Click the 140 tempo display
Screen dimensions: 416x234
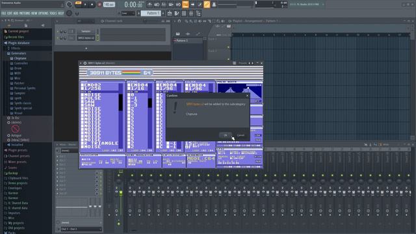point(109,5)
